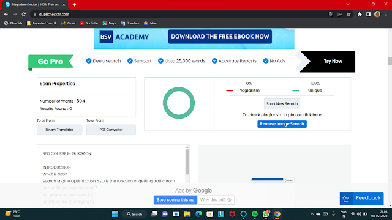The height and width of the screenshot is (220, 392).
Task: Go back to the previous page
Action: [6, 15]
